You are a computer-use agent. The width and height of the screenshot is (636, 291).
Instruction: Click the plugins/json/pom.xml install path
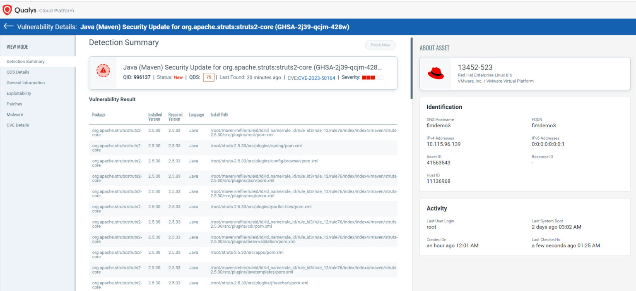tap(304, 178)
